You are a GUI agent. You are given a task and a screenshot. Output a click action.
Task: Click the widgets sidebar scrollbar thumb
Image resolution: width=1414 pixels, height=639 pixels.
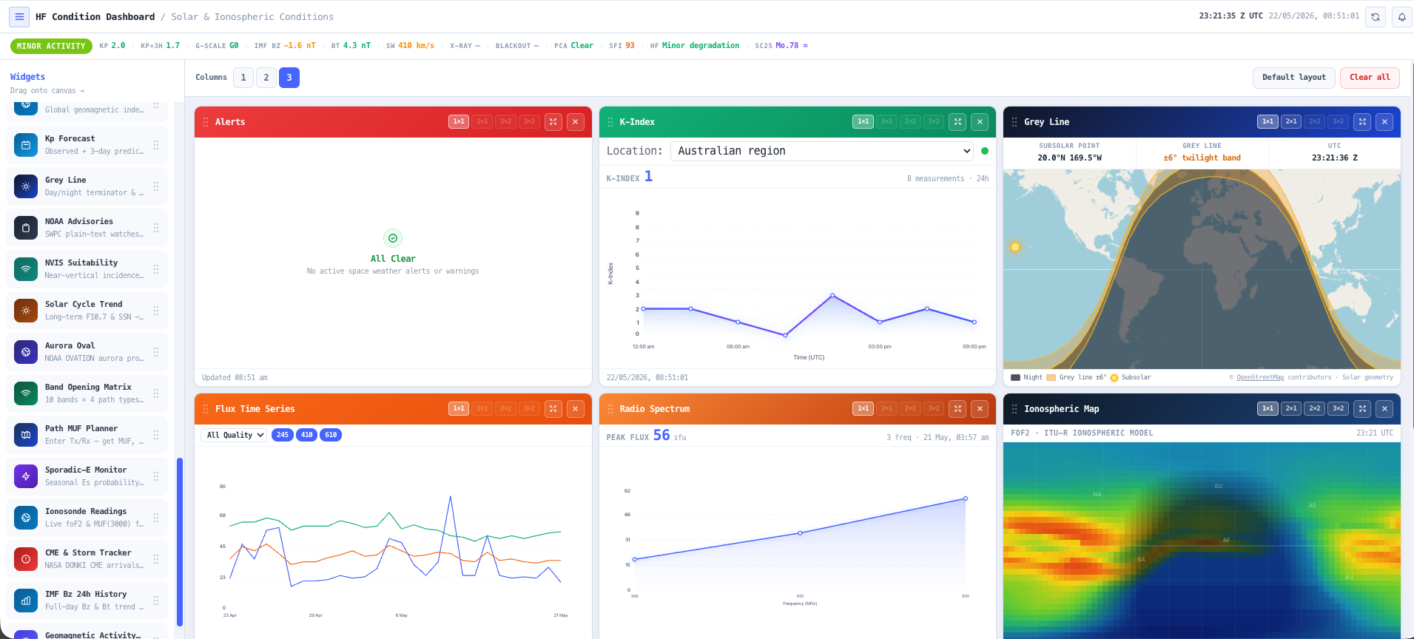click(180, 542)
